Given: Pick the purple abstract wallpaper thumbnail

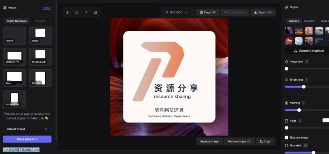Looking at the screenshot, I should click(x=289, y=31).
